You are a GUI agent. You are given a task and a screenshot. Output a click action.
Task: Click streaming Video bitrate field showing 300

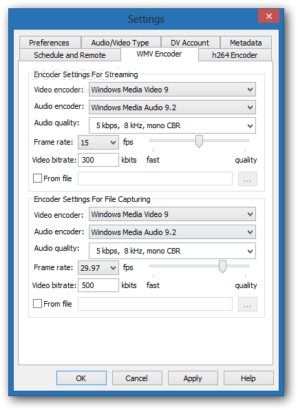click(x=98, y=160)
